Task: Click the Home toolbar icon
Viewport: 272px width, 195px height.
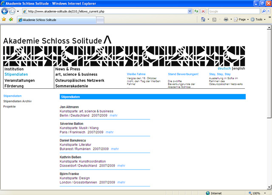Action: click(x=203, y=20)
